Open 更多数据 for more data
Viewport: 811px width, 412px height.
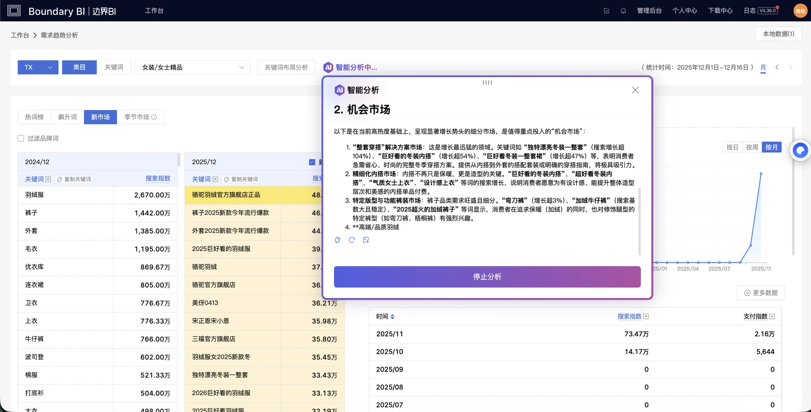coord(762,293)
